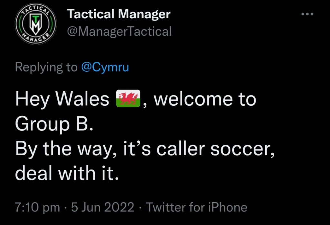Click the "deal with it." line

[x=65, y=174]
